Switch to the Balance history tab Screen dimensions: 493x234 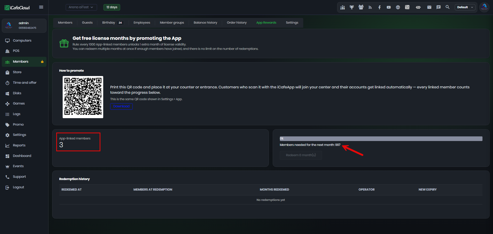(x=205, y=23)
